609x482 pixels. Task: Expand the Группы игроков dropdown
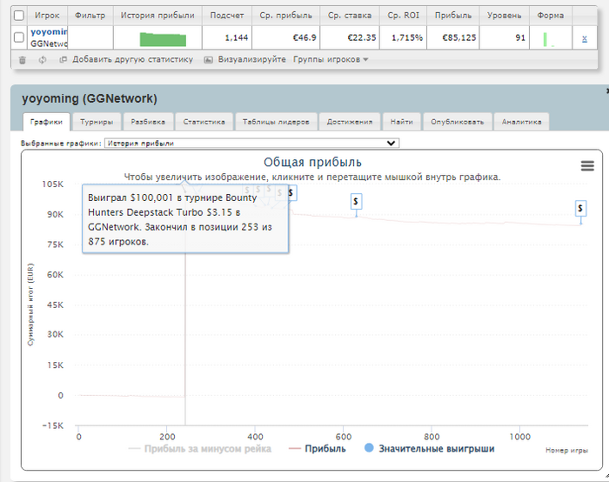[x=331, y=59]
